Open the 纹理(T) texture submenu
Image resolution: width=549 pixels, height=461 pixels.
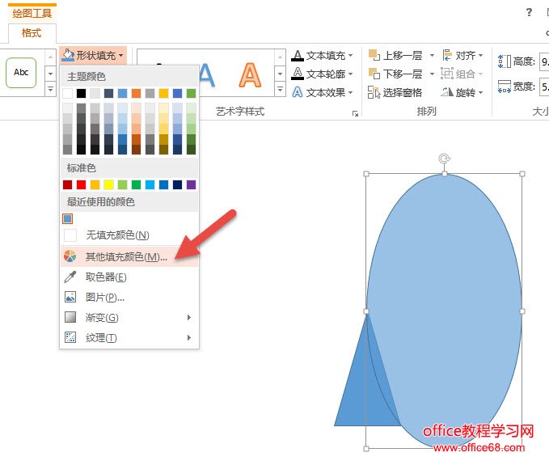point(129,338)
